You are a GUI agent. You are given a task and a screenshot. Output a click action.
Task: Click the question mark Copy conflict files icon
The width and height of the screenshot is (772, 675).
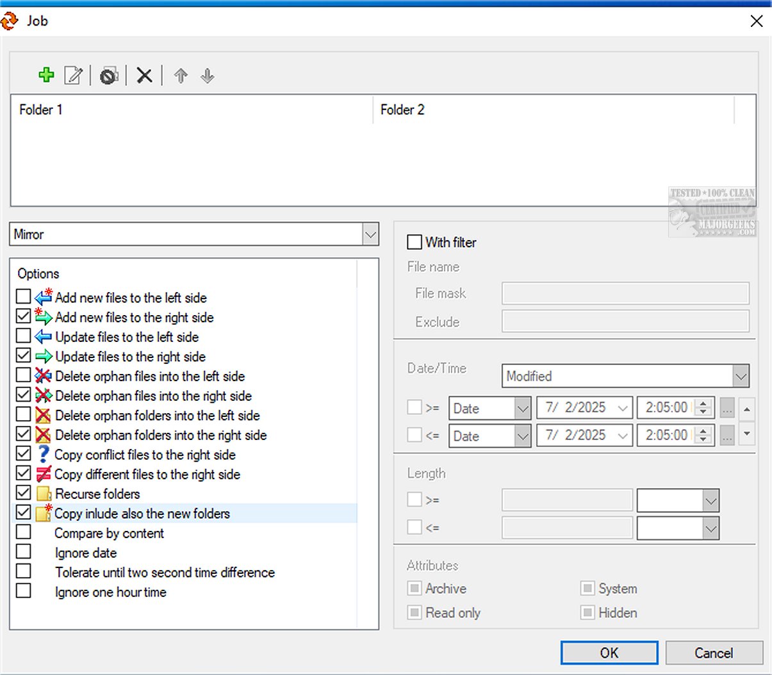(43, 455)
